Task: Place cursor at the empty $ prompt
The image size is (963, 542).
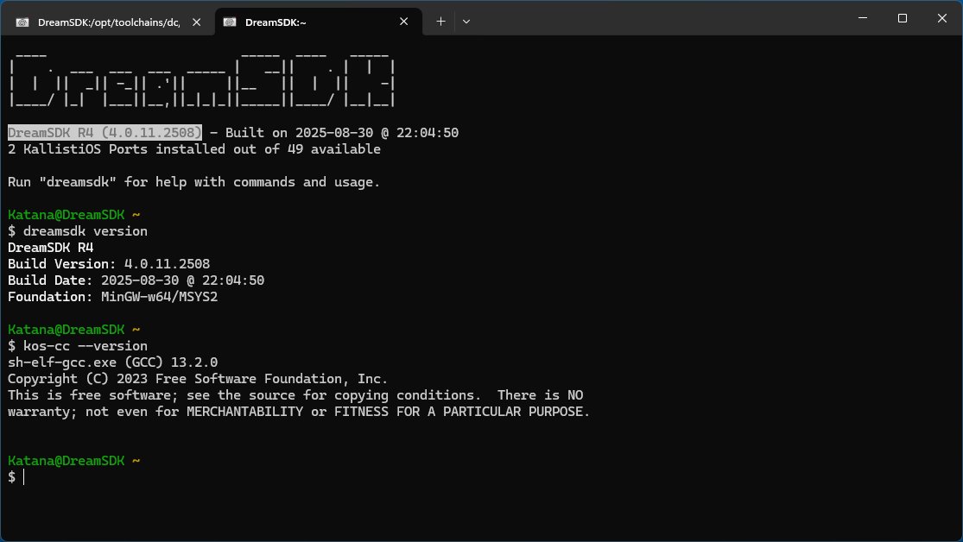Action: point(24,477)
